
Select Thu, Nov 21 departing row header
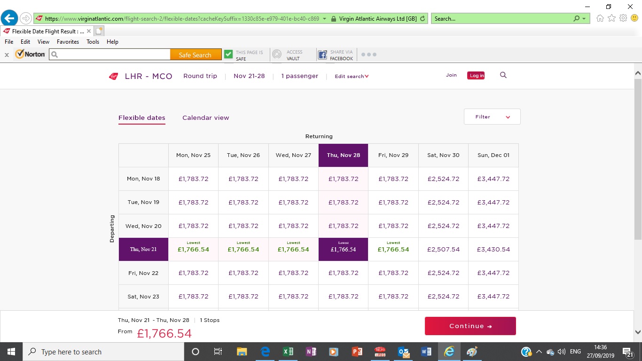click(x=143, y=249)
